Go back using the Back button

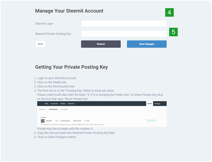pos(41,44)
